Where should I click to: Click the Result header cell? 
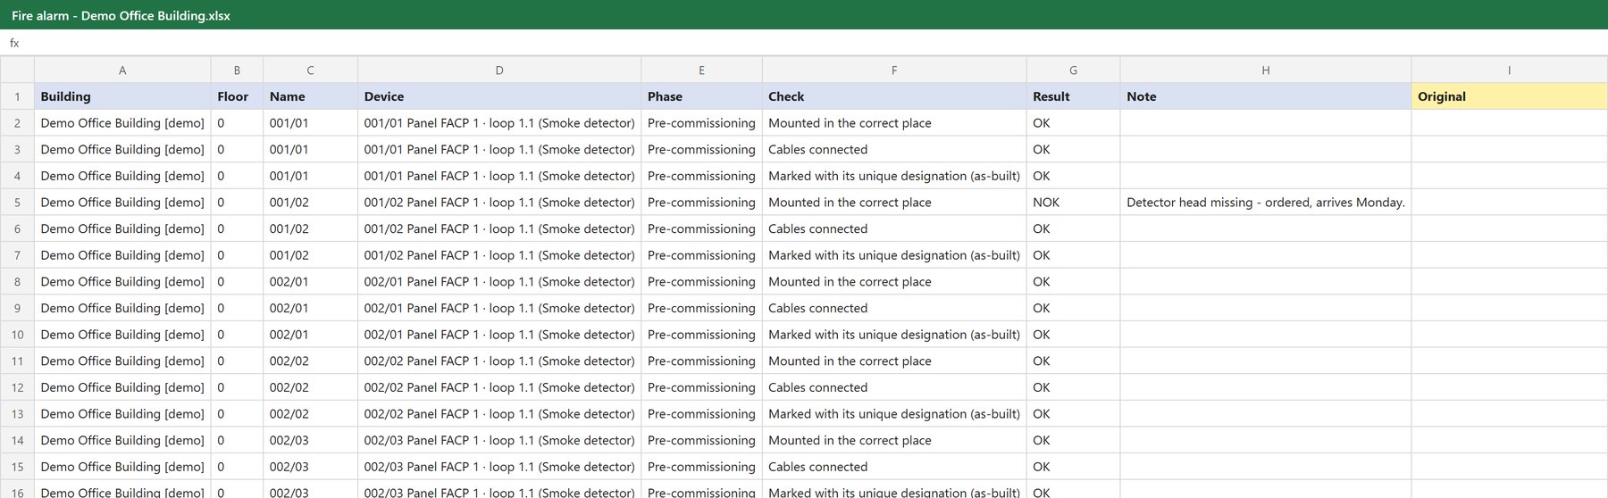(1073, 96)
